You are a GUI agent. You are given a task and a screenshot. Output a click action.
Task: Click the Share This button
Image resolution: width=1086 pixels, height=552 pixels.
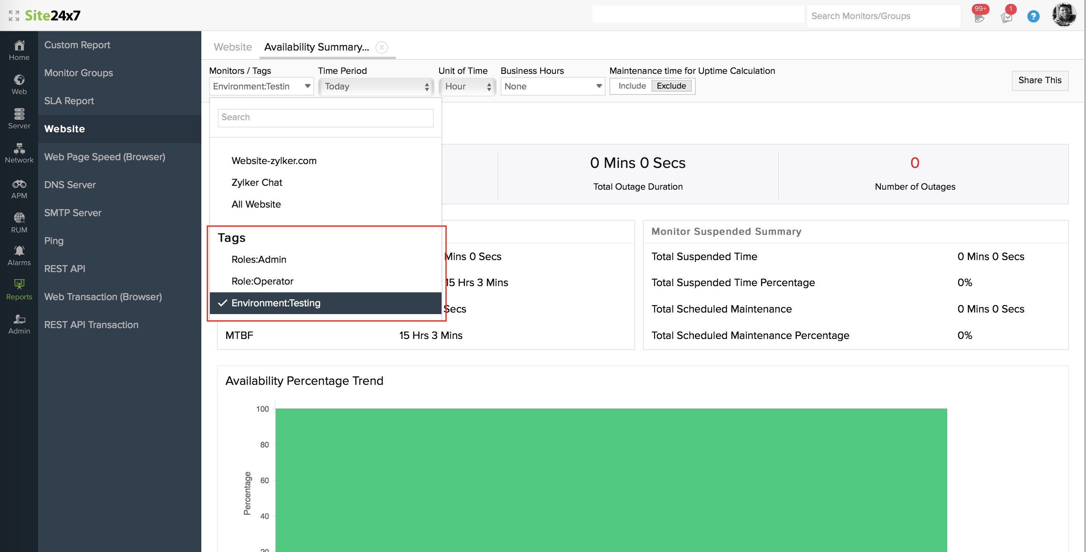click(1040, 80)
